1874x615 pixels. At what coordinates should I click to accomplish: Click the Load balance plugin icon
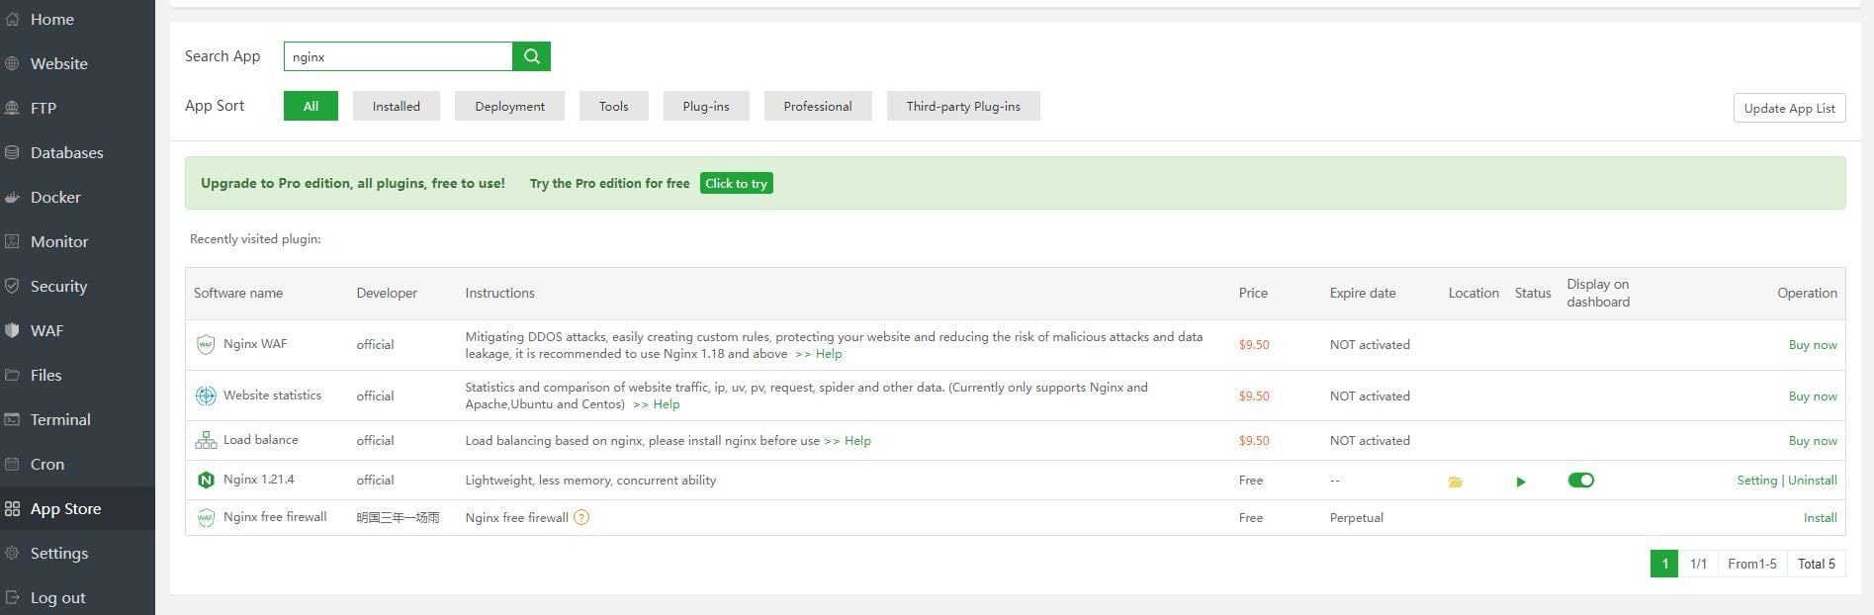[206, 440]
